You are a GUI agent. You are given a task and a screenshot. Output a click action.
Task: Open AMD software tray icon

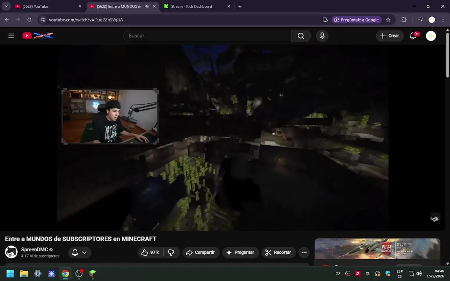pyautogui.click(x=358, y=274)
